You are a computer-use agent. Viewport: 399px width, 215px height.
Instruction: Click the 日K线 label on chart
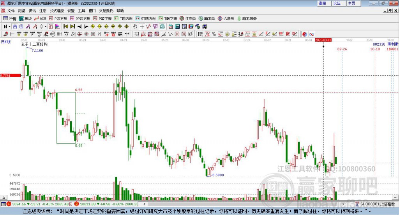click(x=6, y=42)
